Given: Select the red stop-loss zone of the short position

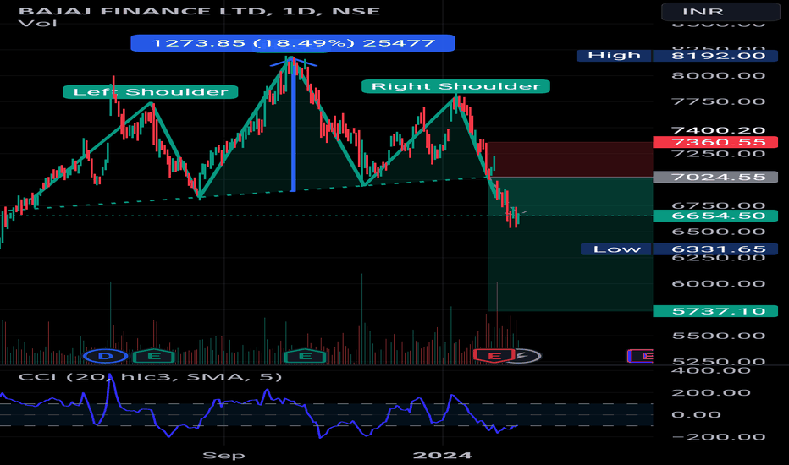Looking at the screenshot, I should coord(570,159).
